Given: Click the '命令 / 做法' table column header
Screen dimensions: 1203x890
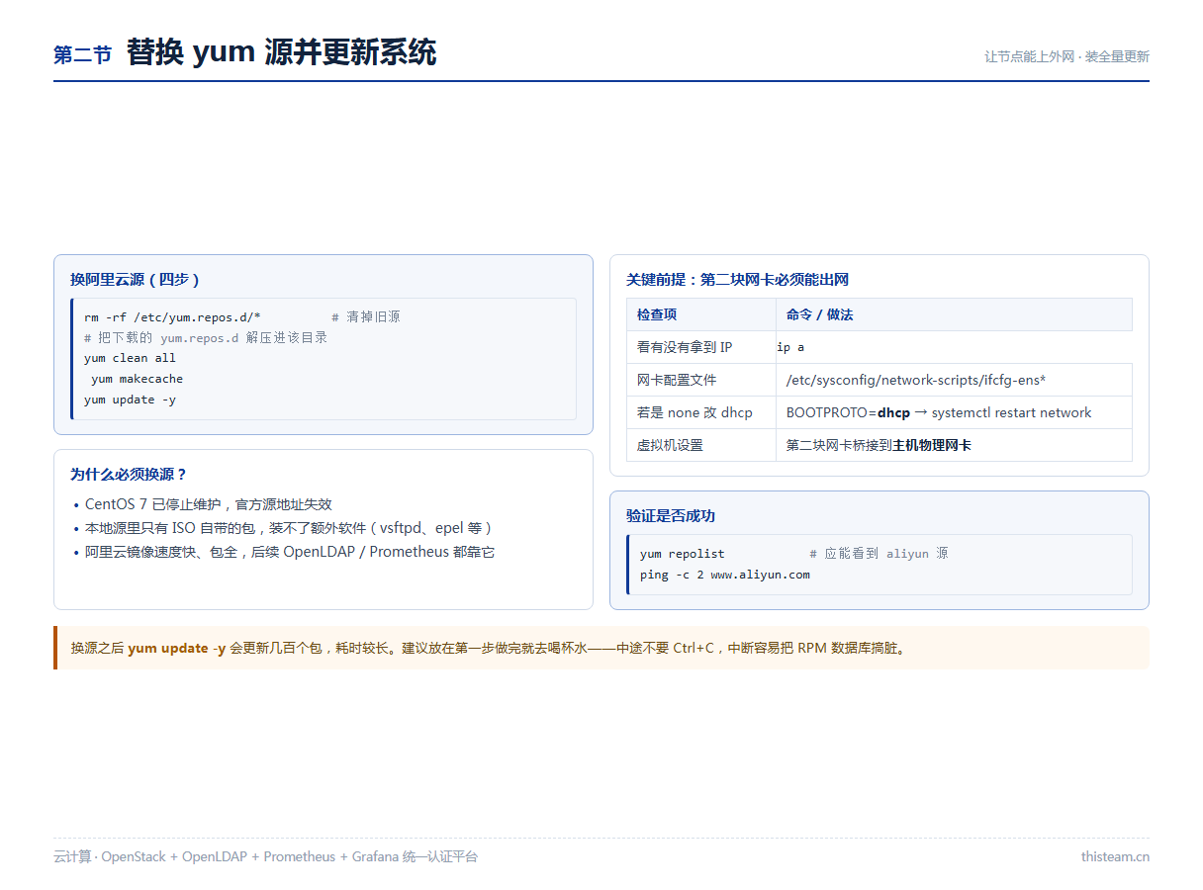Looking at the screenshot, I should click(x=955, y=314).
